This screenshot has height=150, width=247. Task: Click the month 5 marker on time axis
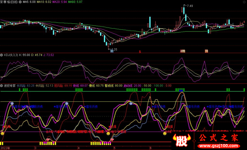click(115, 148)
